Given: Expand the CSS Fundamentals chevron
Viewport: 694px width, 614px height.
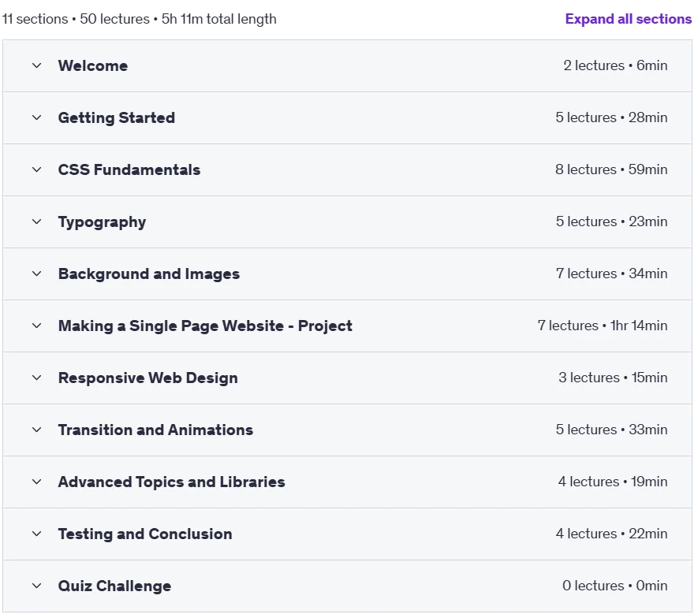Looking at the screenshot, I should tap(37, 170).
